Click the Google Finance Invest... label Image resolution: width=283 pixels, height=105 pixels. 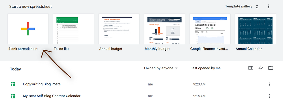click(209, 49)
